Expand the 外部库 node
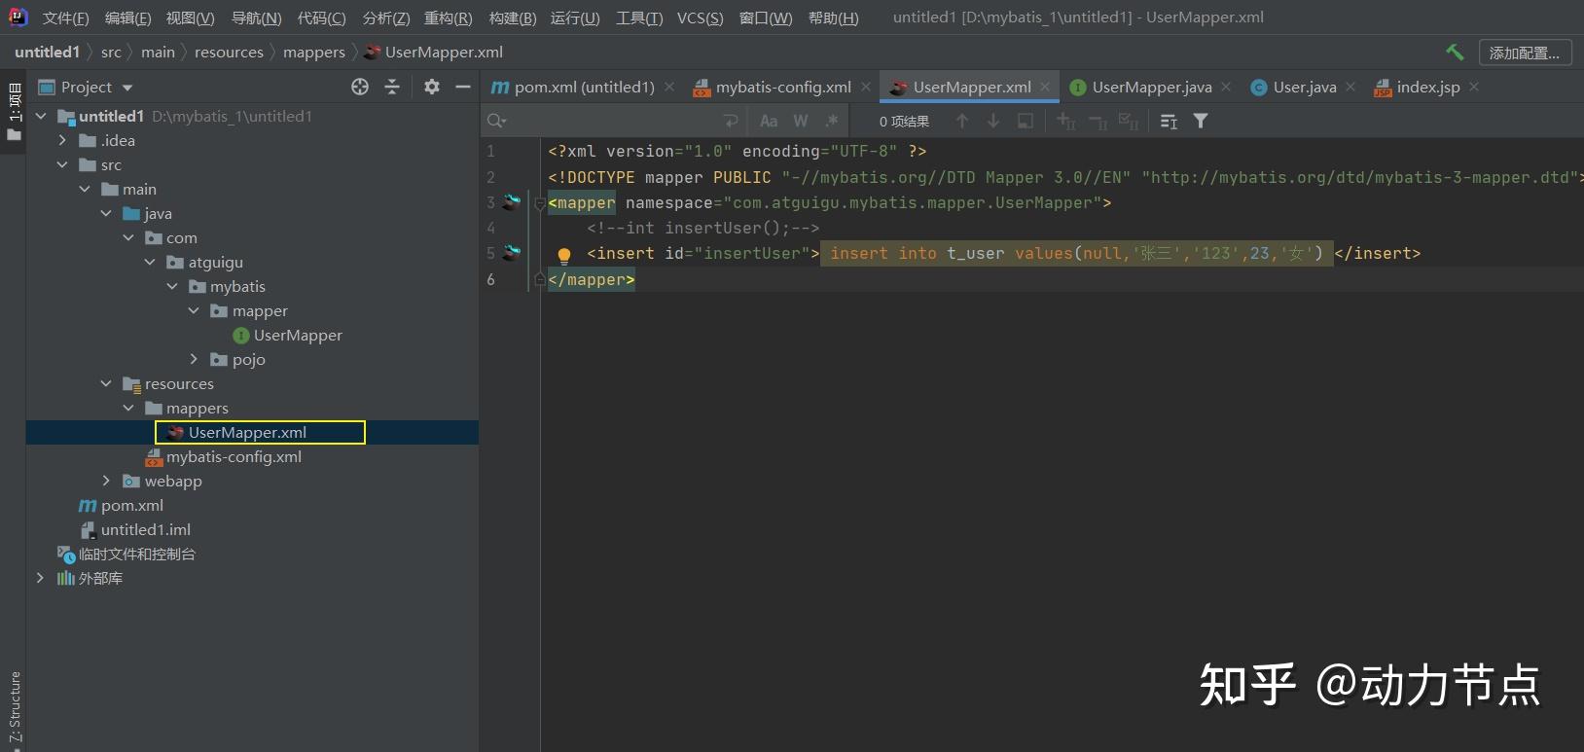This screenshot has height=752, width=1584. click(40, 578)
